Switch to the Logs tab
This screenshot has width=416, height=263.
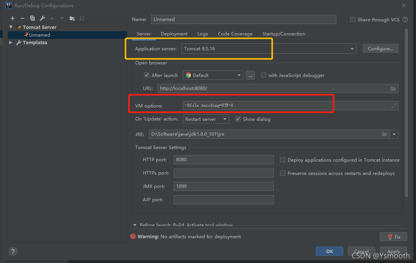202,34
